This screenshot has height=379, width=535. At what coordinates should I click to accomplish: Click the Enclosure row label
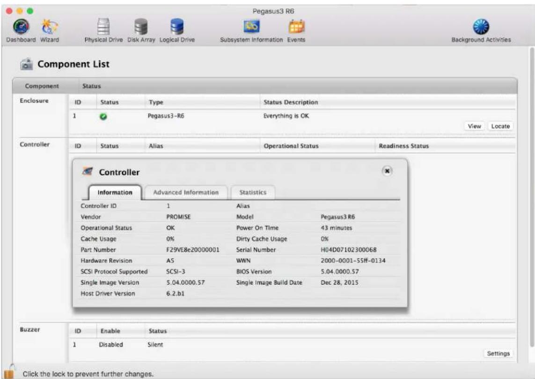coord(34,101)
